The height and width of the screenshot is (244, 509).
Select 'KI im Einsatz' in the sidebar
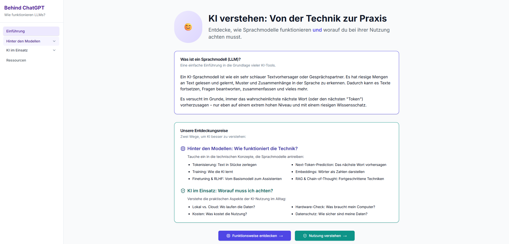[x=17, y=50]
